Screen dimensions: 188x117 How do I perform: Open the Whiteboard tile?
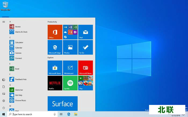(70, 68)
